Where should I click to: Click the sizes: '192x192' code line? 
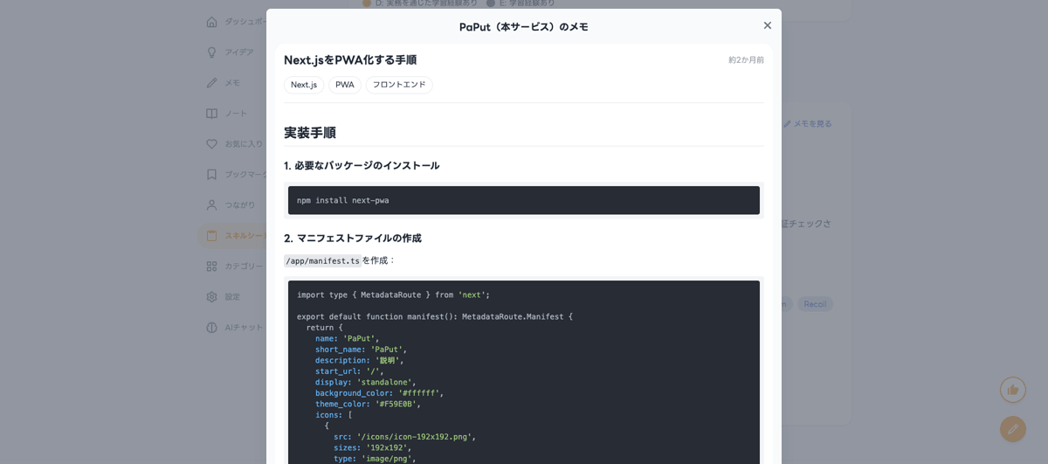click(372, 447)
